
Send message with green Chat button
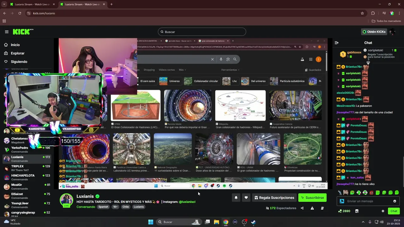pos(394,211)
